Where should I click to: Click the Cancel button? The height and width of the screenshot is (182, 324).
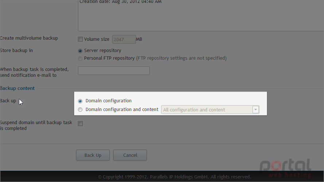130,155
